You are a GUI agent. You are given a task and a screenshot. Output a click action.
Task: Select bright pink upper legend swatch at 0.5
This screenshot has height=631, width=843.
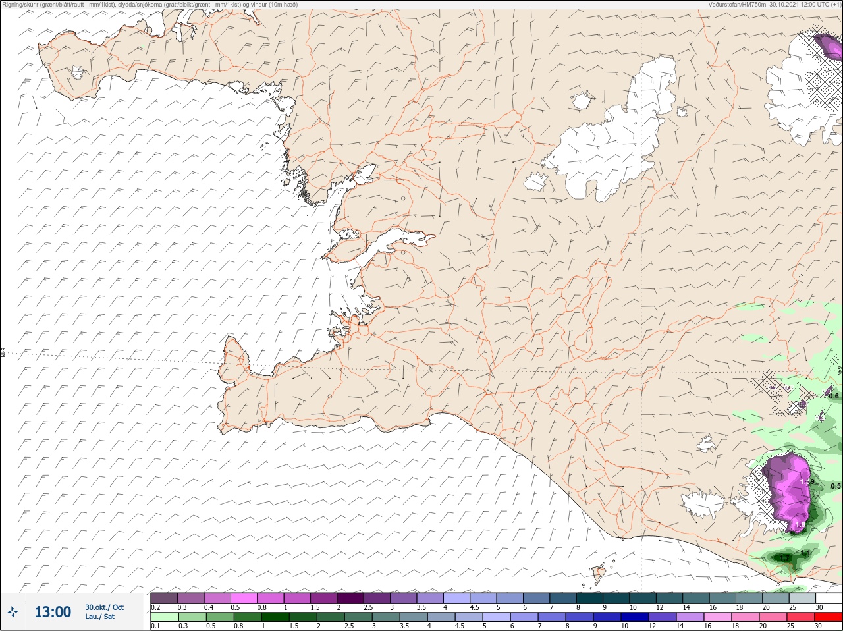pos(244,598)
